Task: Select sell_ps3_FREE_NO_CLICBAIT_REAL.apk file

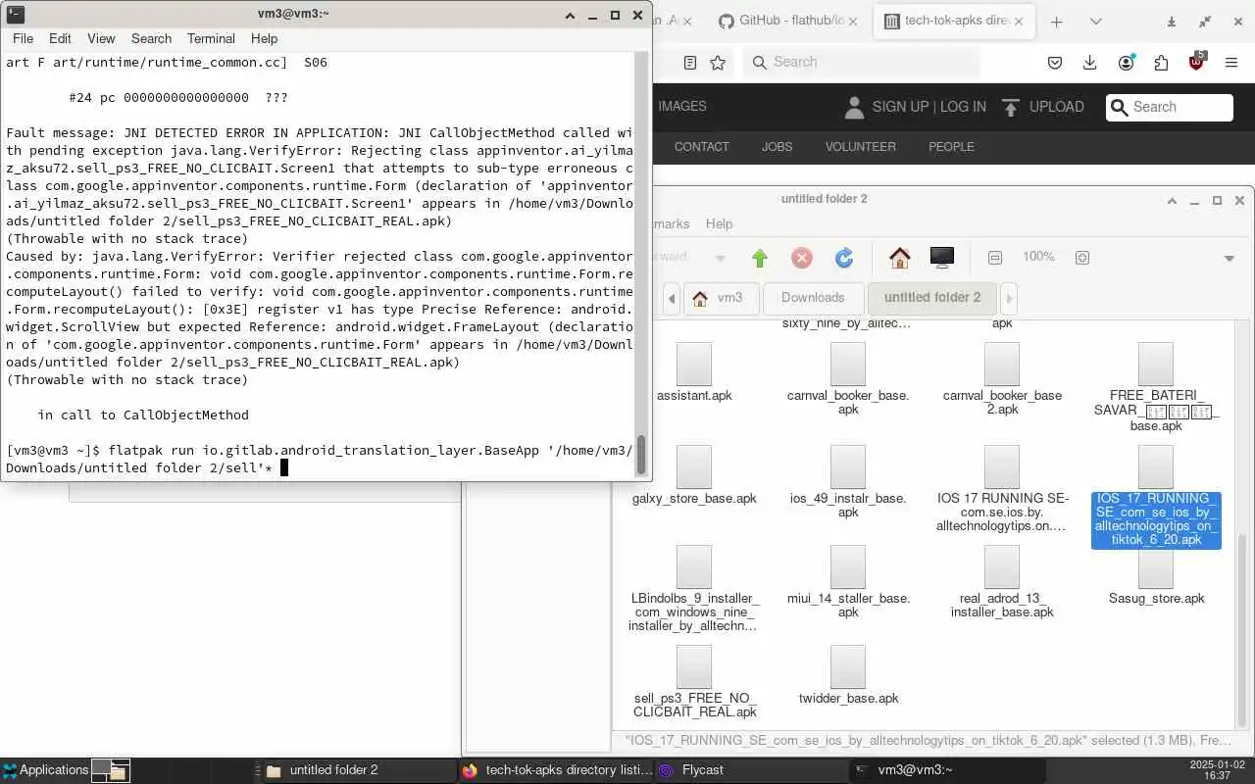Action: point(694,682)
